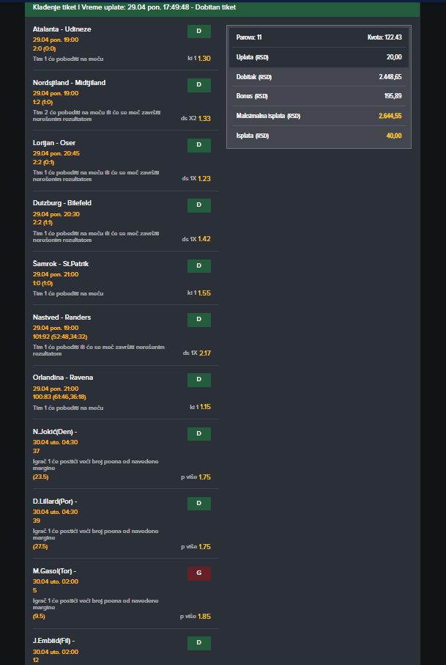This screenshot has width=446, height=665.
Task: Click the Maksimalna isplata row in summary
Action: (319, 116)
